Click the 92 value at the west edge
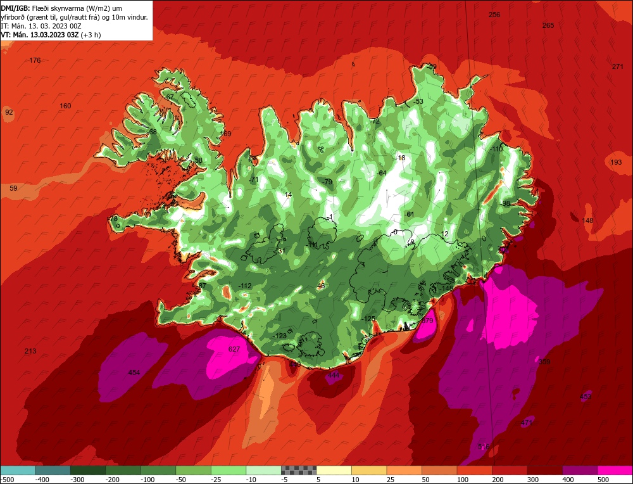This screenshot has height=484, width=633. tap(9, 112)
